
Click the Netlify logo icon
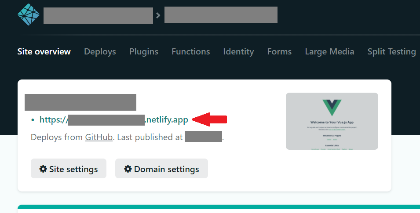[x=29, y=15]
